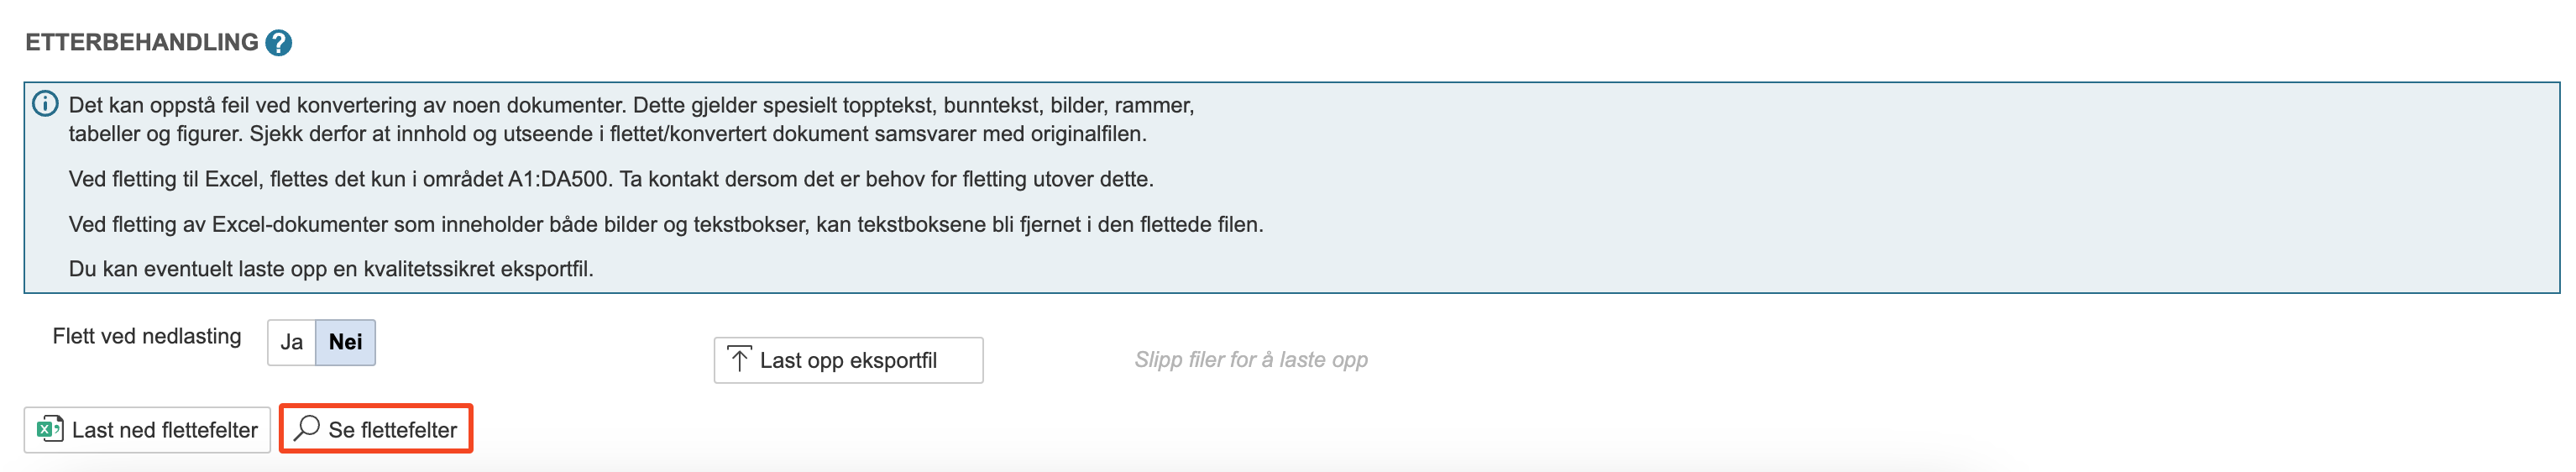Click the magnifier icon on Se flettefelter
This screenshot has width=2576, height=472.
[x=307, y=428]
